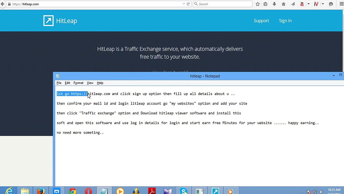This screenshot has width=344, height=194.
Task: Click the padlock site identity icon
Action: [9, 4]
